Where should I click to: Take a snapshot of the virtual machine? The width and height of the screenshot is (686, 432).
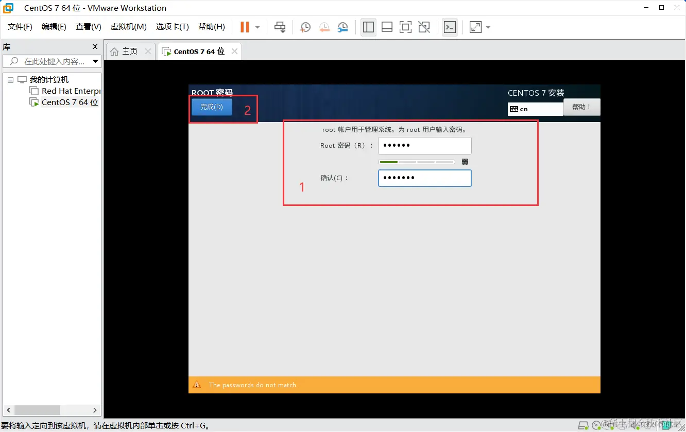tap(305, 27)
